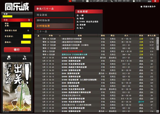Select the 4桌全满即玩扑克锦标赛 row
160x114 pixels.
coord(95,42)
